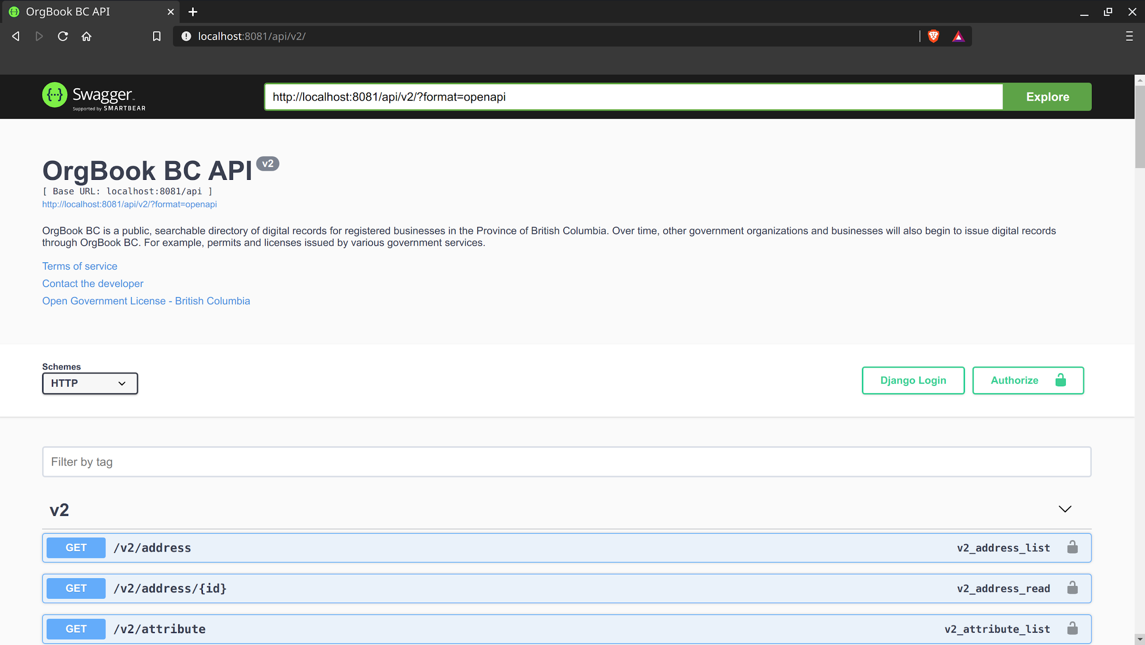This screenshot has width=1145, height=645.
Task: Click lock icon on v2_attribute_list row
Action: [x=1072, y=629]
